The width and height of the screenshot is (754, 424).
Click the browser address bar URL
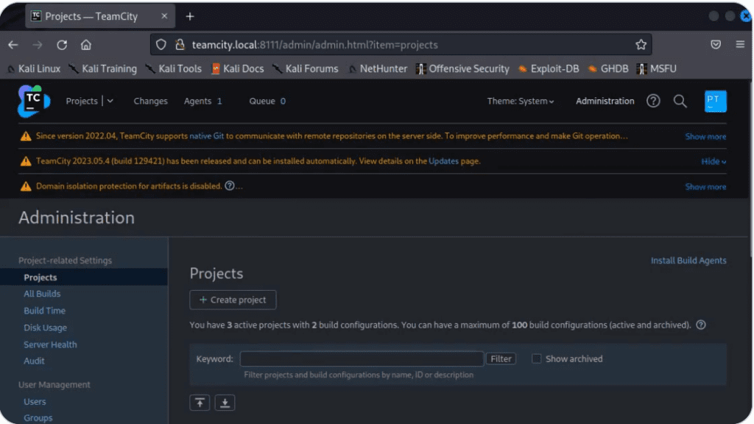tap(314, 45)
